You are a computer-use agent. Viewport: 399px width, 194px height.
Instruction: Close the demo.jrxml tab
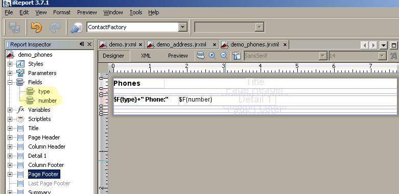click(140, 45)
